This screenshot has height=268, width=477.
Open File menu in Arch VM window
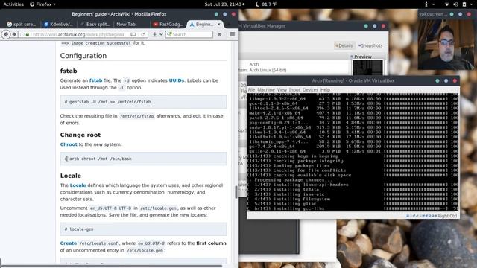click(251, 90)
